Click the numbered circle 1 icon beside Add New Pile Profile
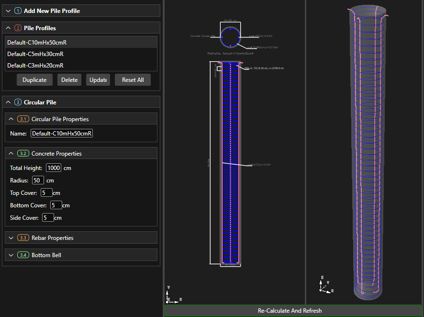424x317 pixels. point(18,11)
